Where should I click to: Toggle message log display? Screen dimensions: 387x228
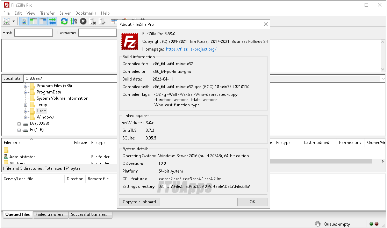tap(24, 21)
